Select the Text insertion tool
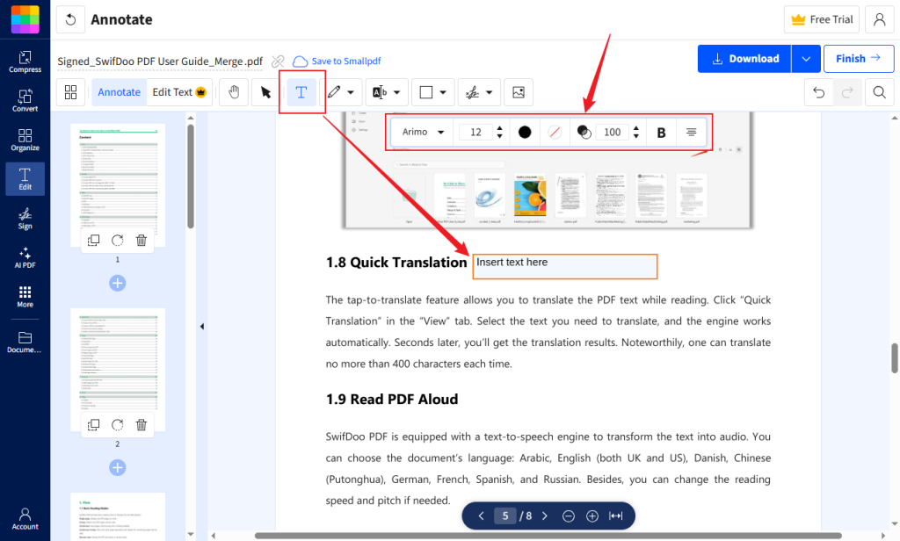 [x=301, y=91]
